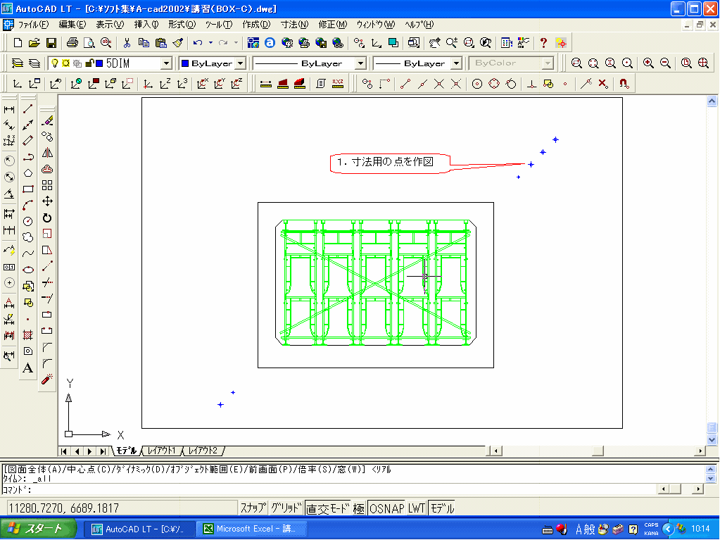
Task: Expand the 5DIM layer dropdown list
Action: click(167, 63)
